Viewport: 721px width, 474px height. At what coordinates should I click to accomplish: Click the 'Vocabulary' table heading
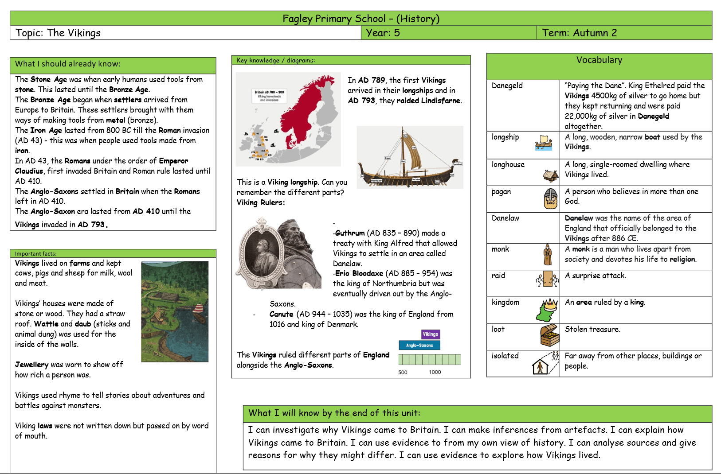pyautogui.click(x=599, y=60)
